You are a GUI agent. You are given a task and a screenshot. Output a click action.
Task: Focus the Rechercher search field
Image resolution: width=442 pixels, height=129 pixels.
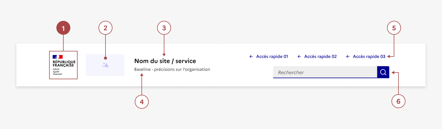tap(325, 72)
